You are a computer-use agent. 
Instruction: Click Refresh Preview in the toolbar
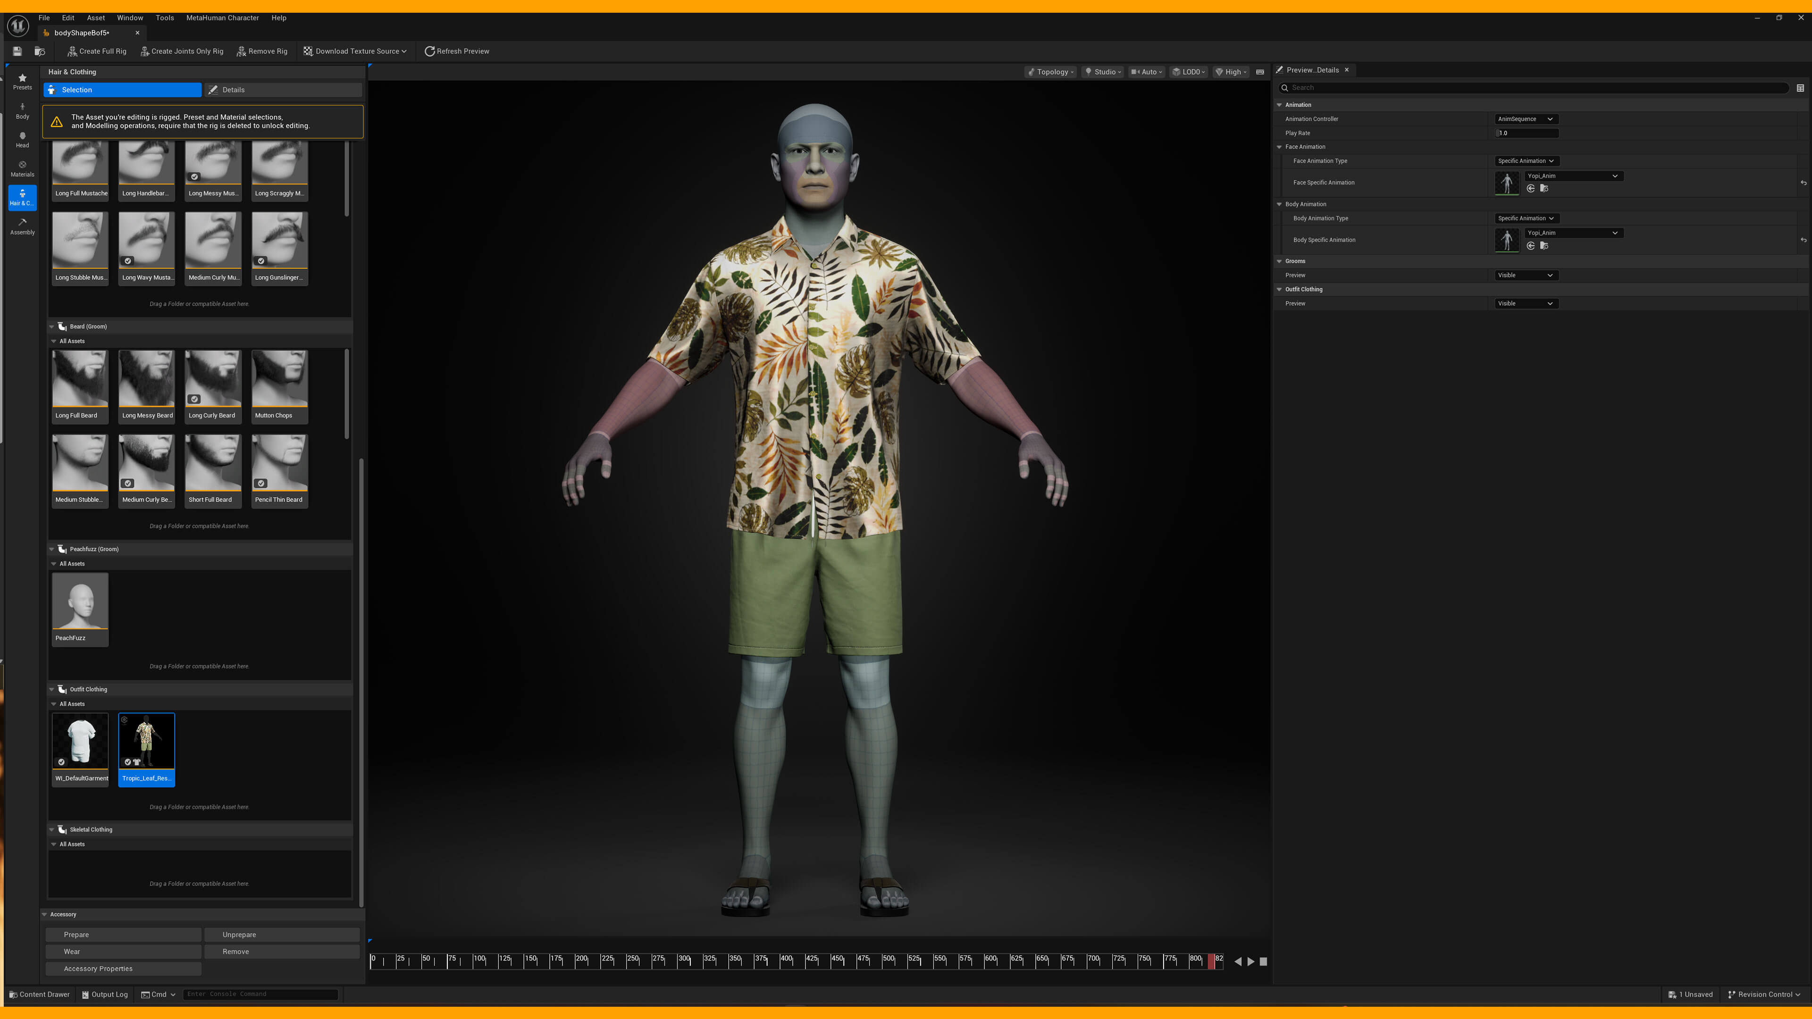pyautogui.click(x=457, y=51)
